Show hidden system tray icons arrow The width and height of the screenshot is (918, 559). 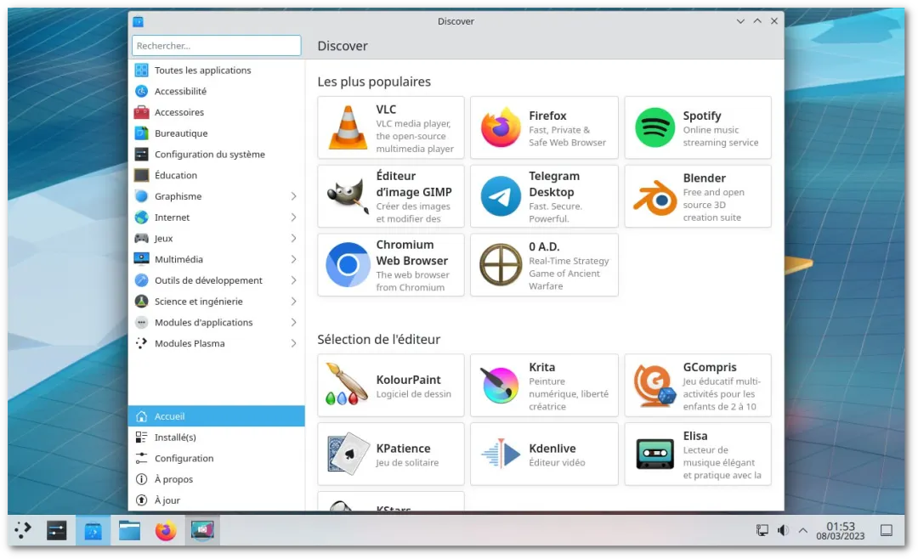[802, 530]
